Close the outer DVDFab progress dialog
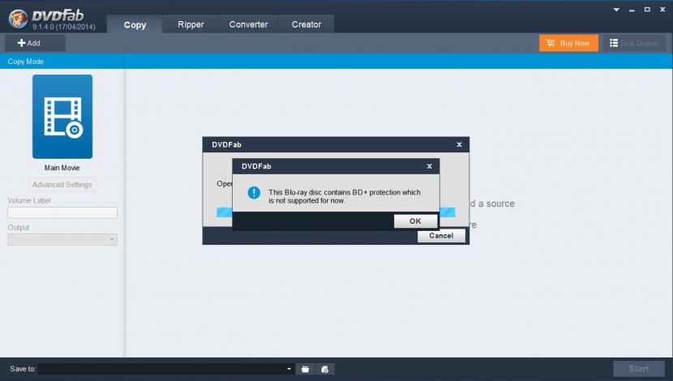 click(459, 144)
